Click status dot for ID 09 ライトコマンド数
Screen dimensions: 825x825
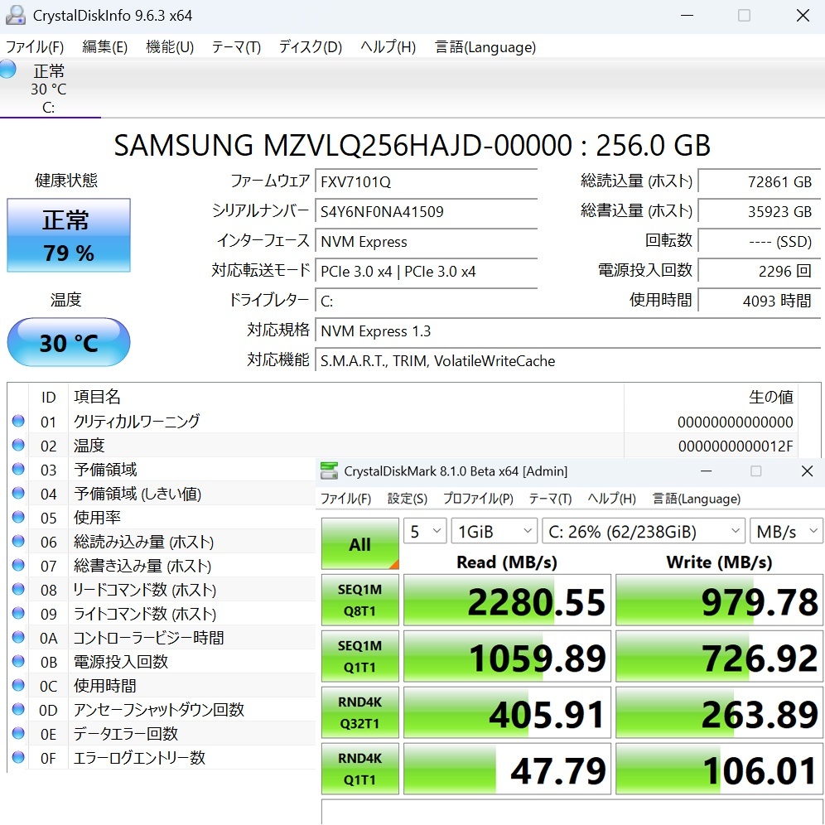pos(18,613)
